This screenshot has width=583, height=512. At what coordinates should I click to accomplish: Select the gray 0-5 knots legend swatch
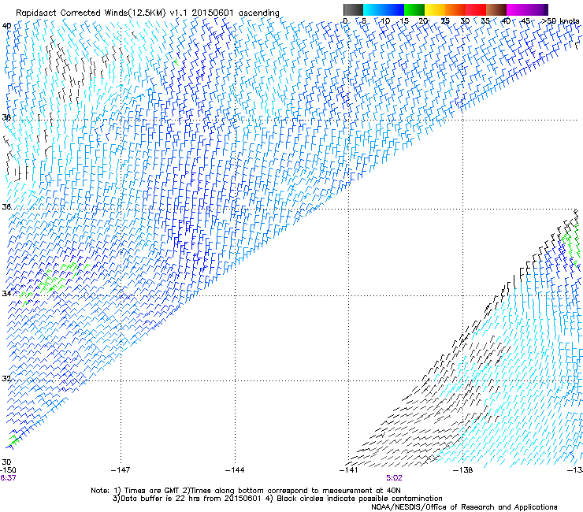pyautogui.click(x=353, y=9)
